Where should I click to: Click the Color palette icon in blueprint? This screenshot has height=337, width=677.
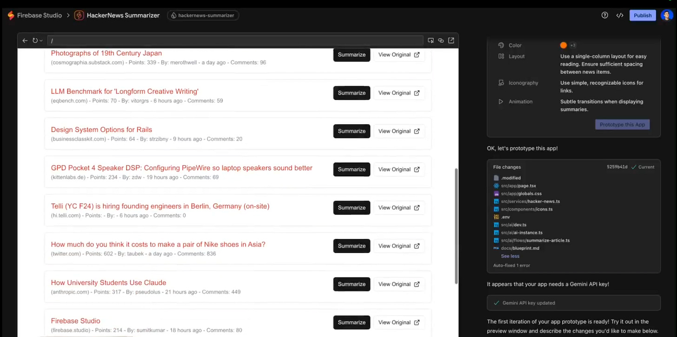click(501, 45)
